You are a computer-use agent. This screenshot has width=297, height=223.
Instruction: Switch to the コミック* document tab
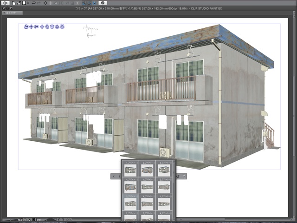(x=12, y=13)
